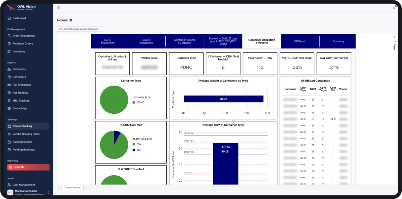The height and width of the screenshot is (199, 402).
Task: Click the 18.6K average weight bar
Action: tap(224, 99)
